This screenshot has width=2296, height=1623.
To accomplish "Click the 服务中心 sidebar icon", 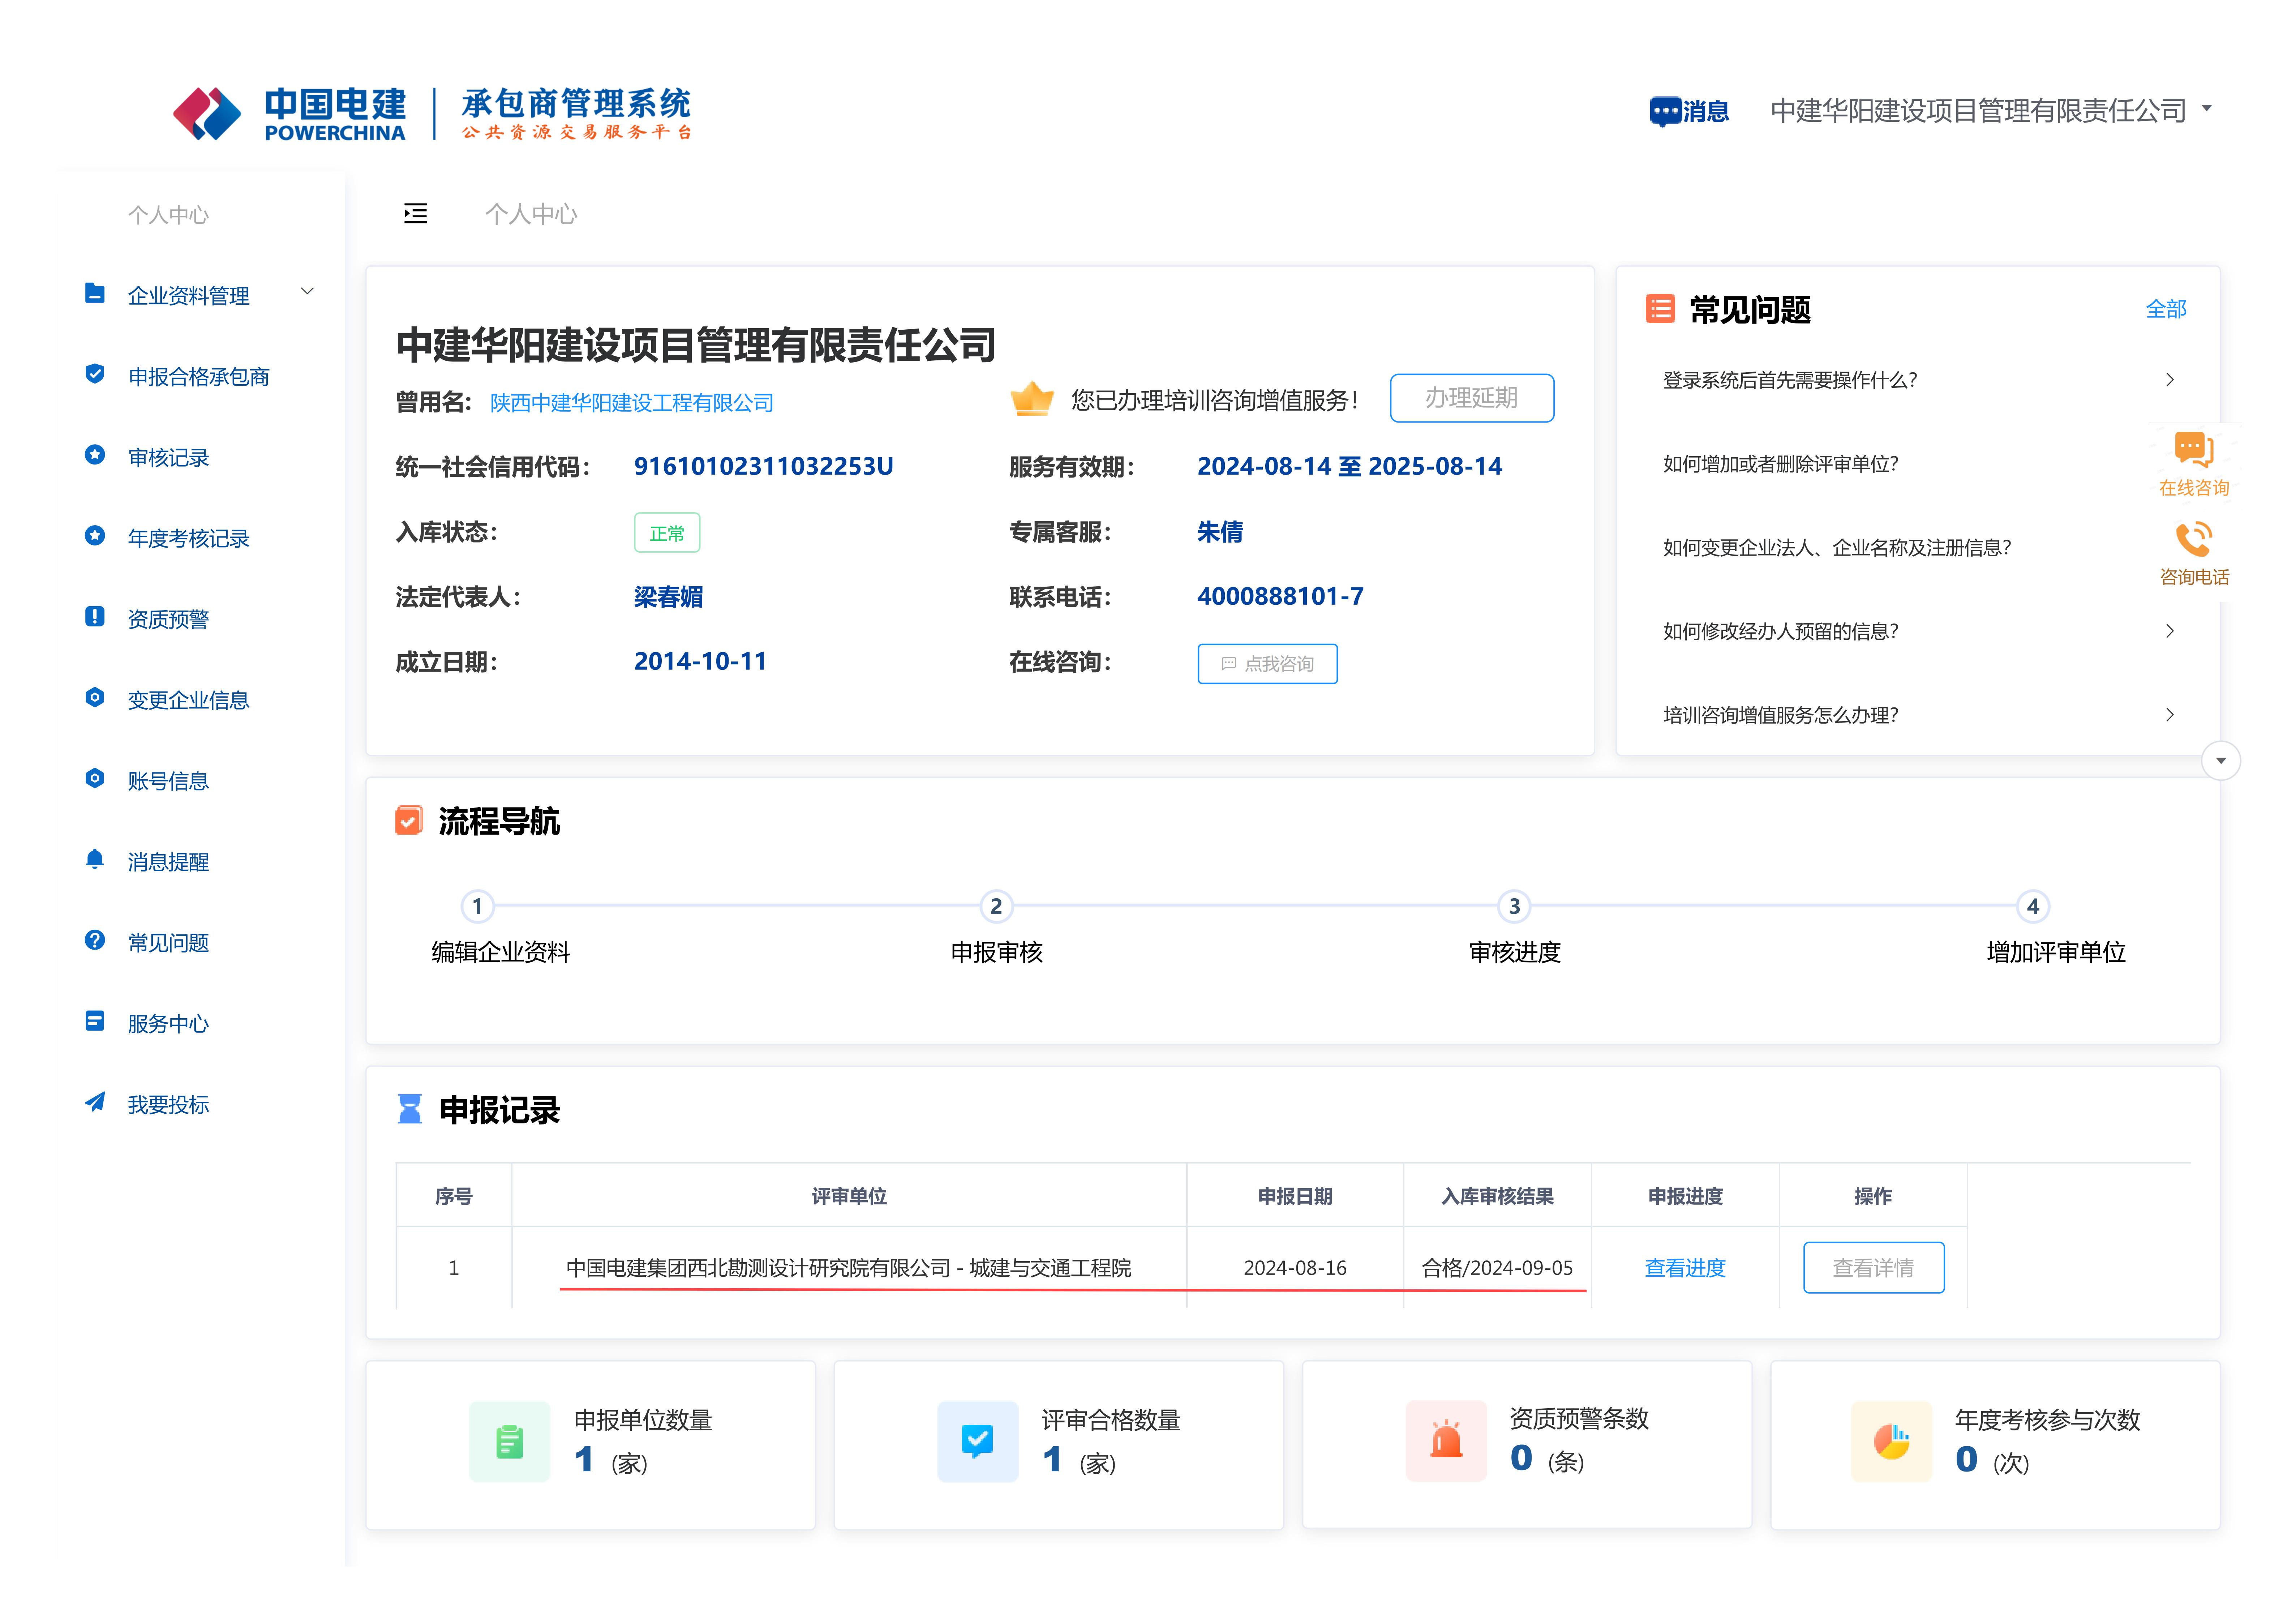I will [95, 1022].
